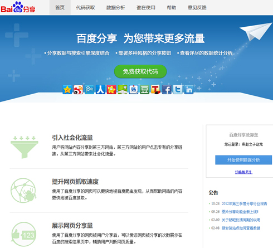Open the QQ Zone yellow star share icon
The image size is (273, 248).
tap(67, 90)
